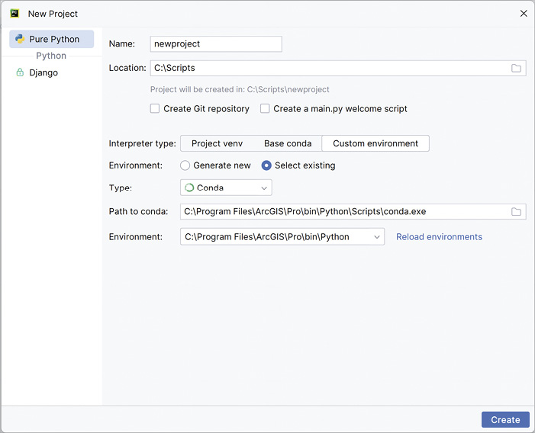
Task: Click the Django lock icon in sidebar
Action: 20,72
